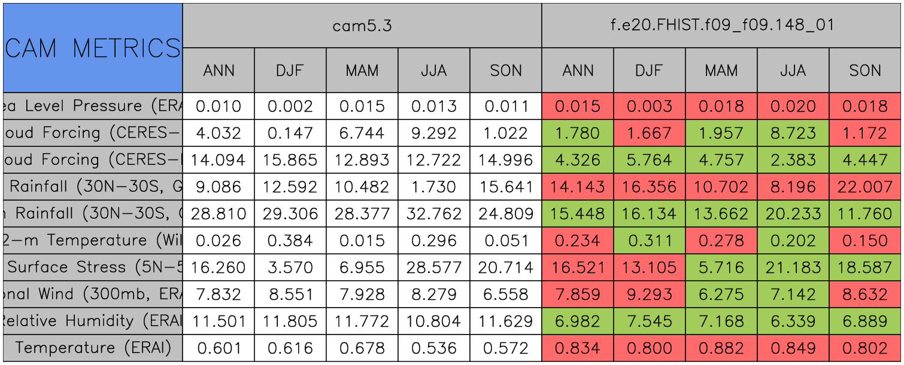This screenshot has height=365, width=904.
Task: Click the ANN column header under cam5.3
Action: point(219,70)
